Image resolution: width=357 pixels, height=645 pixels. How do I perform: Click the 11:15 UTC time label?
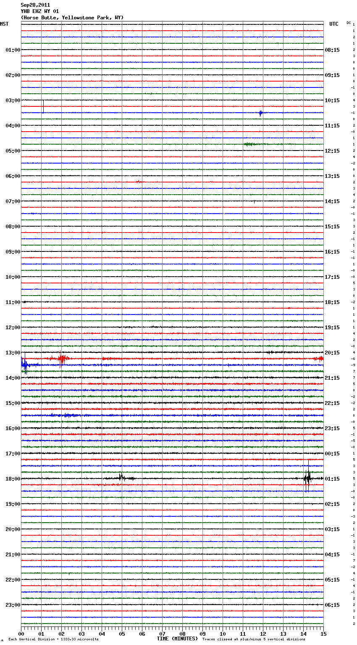[332, 126]
